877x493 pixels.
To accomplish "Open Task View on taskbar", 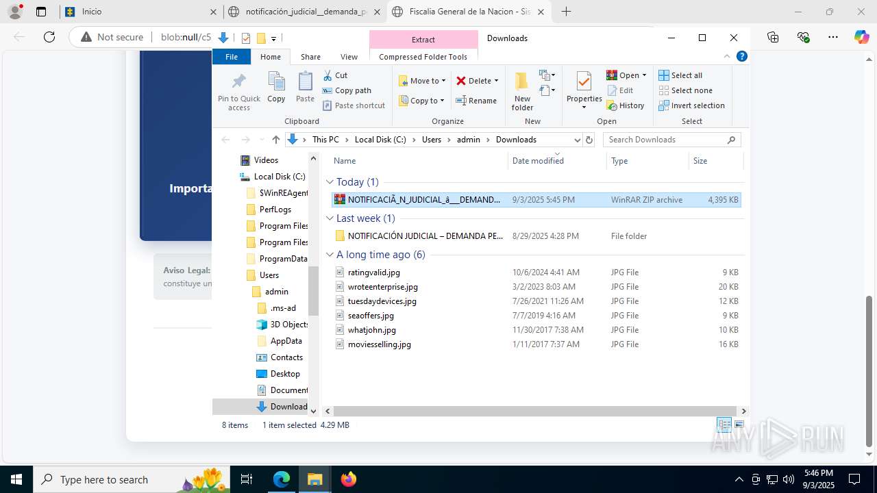I will pyautogui.click(x=247, y=479).
